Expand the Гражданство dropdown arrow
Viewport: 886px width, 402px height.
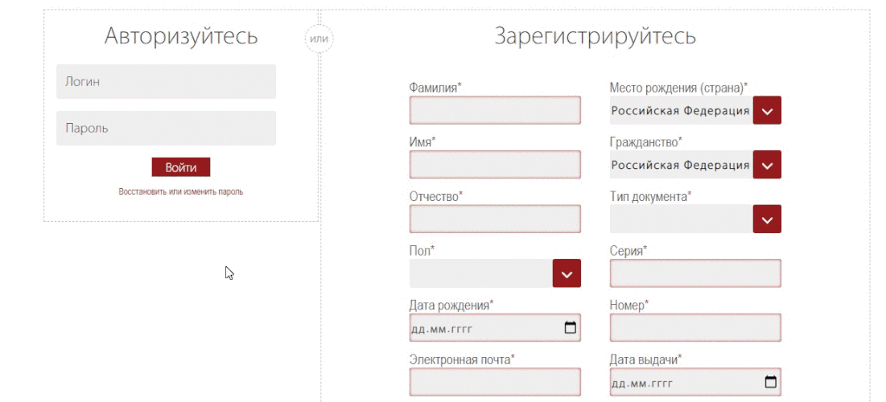(x=767, y=165)
